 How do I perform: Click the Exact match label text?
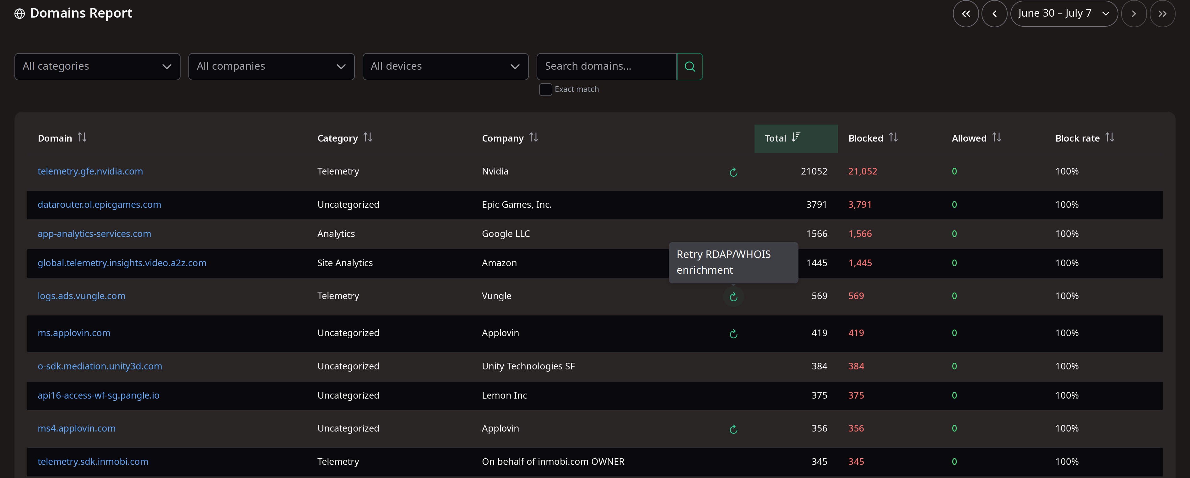pyautogui.click(x=576, y=89)
